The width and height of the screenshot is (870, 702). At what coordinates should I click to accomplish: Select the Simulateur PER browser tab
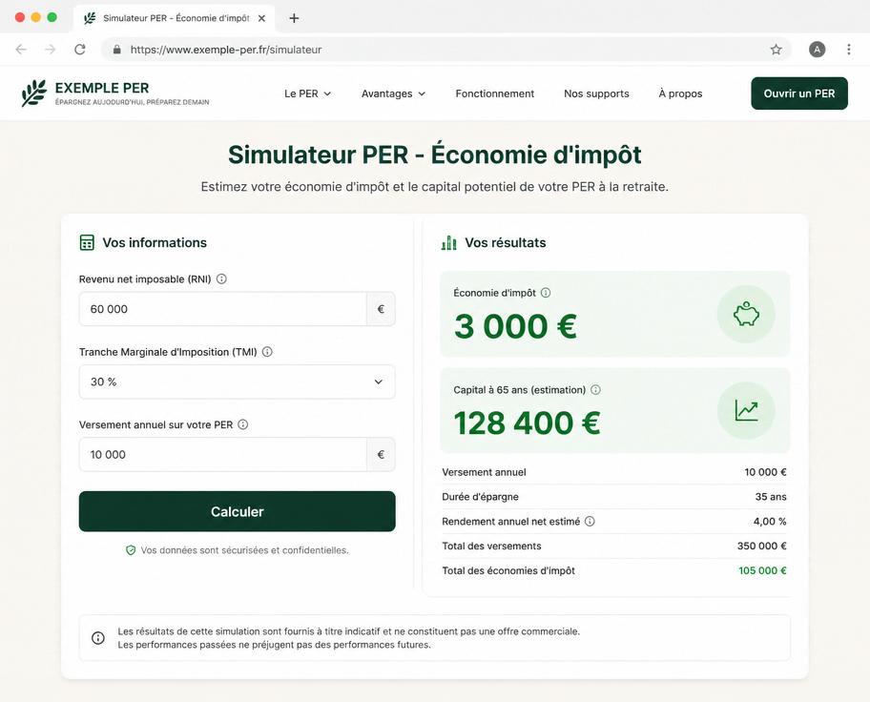[x=175, y=18]
